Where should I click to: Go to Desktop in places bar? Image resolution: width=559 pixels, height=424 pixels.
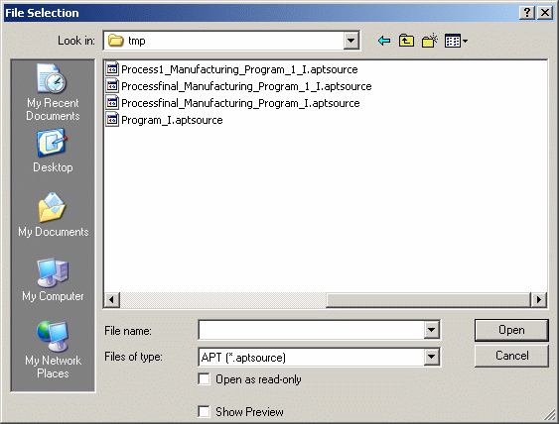pos(53,152)
